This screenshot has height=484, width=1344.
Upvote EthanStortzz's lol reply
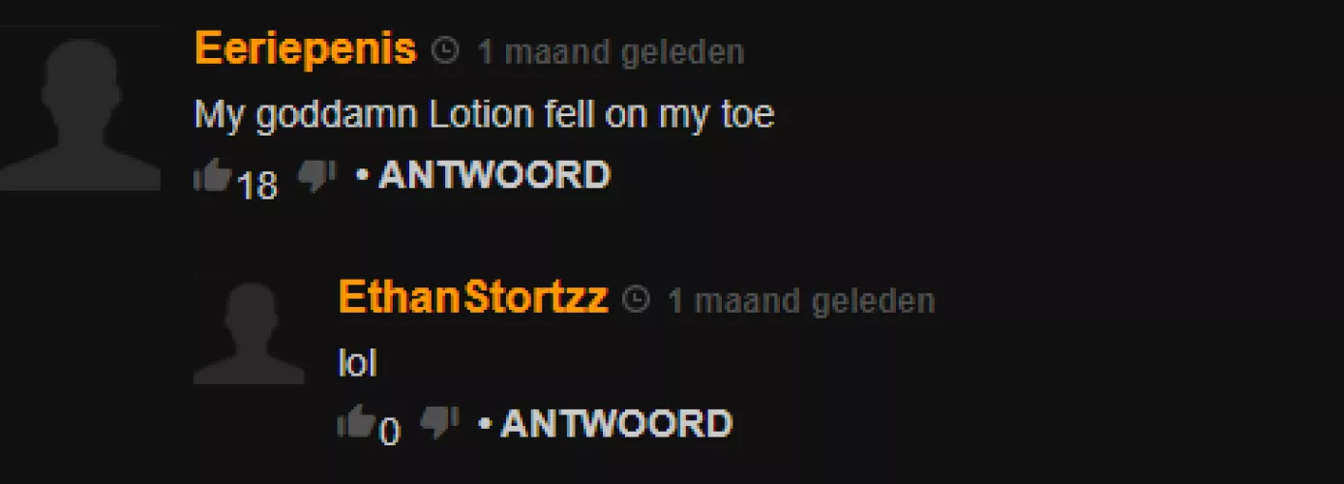tap(355, 423)
